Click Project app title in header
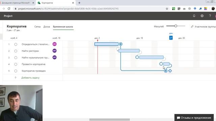This screenshot has height=121, width=216. (x=8, y=16)
